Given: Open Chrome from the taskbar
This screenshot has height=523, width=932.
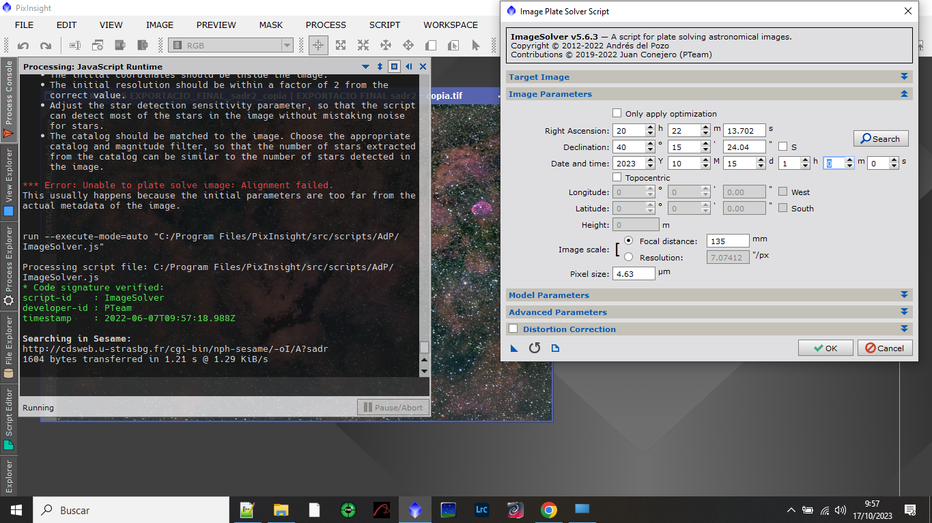Looking at the screenshot, I should 548,510.
